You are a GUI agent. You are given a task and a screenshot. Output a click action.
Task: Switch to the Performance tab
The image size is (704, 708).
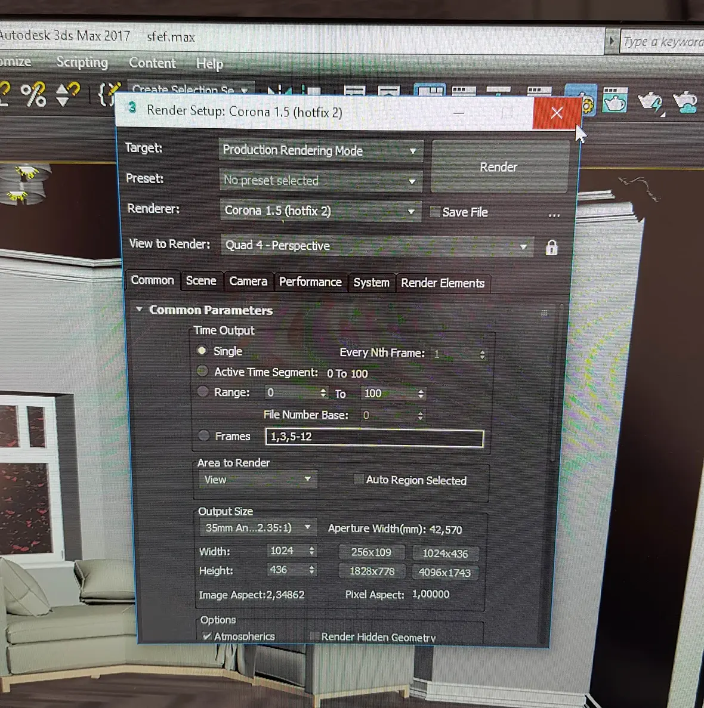(310, 282)
